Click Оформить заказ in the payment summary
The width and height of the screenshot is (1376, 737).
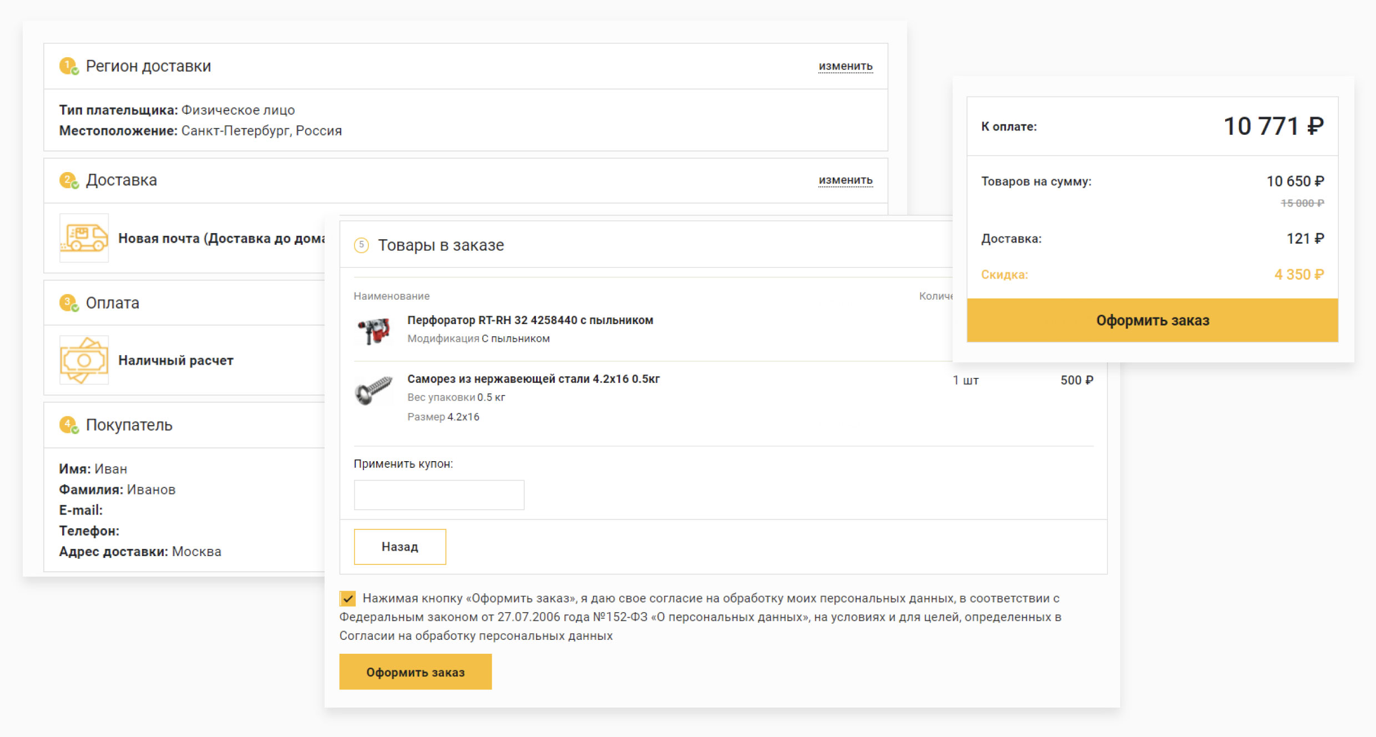click(x=1152, y=320)
